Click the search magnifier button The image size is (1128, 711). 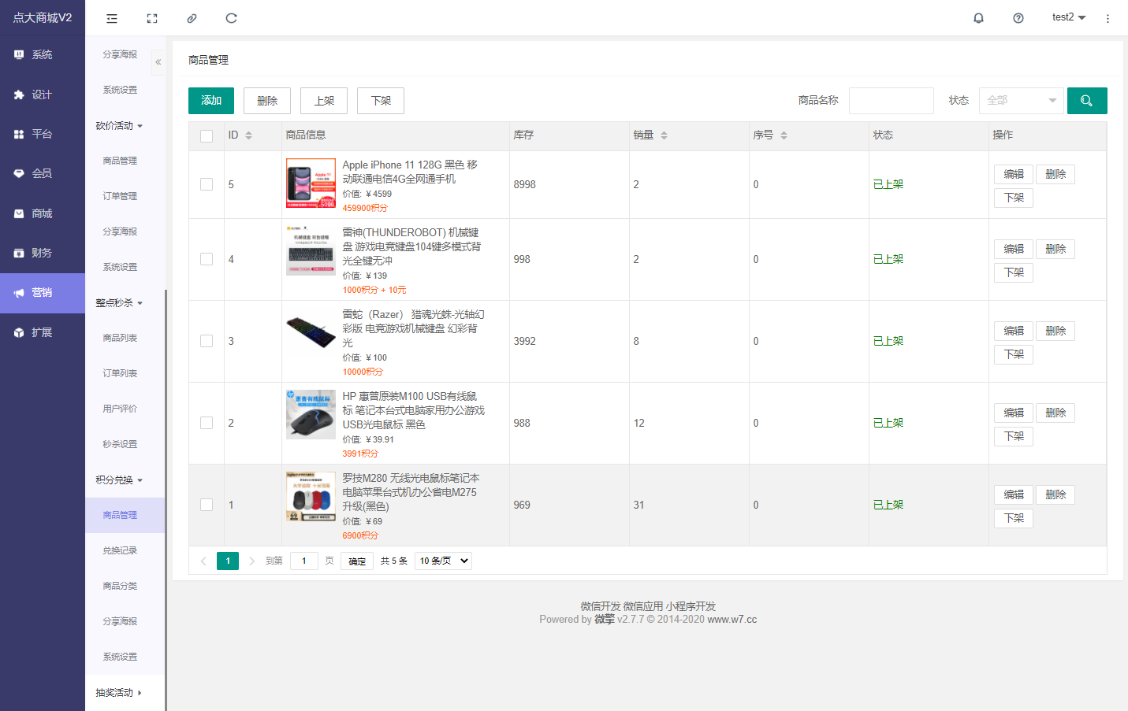pos(1087,101)
